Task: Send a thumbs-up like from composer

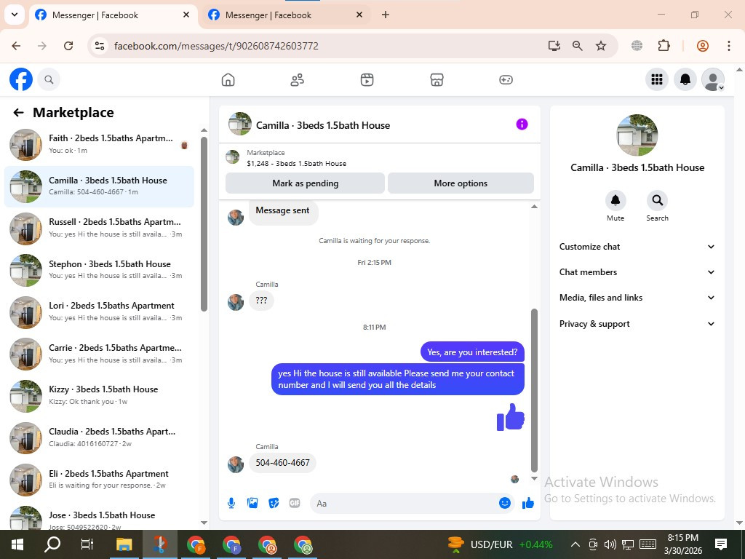Action: (x=528, y=503)
